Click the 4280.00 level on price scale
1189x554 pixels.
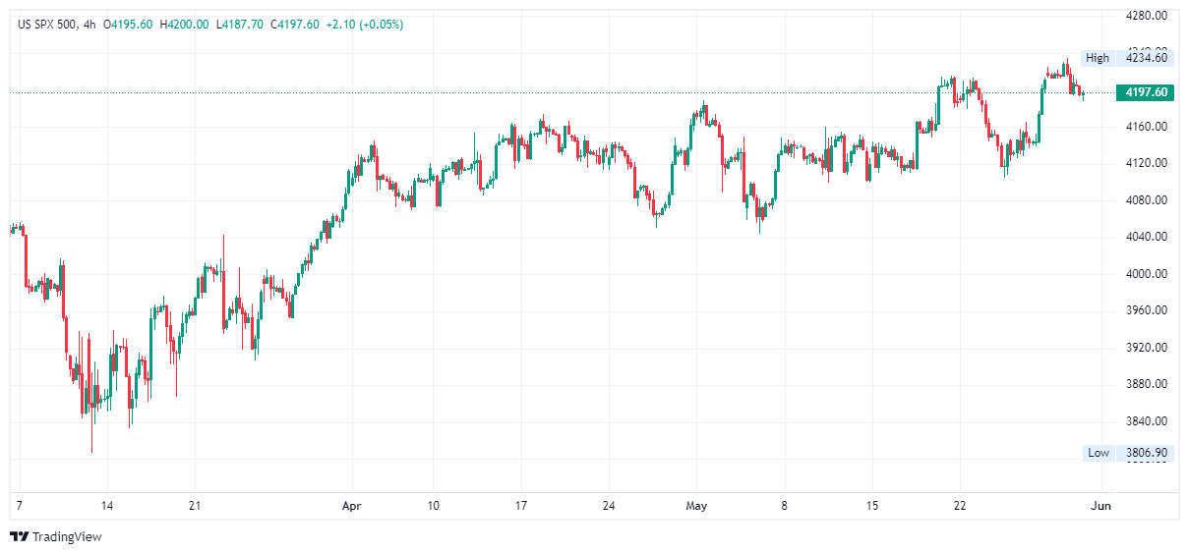coord(1146,16)
